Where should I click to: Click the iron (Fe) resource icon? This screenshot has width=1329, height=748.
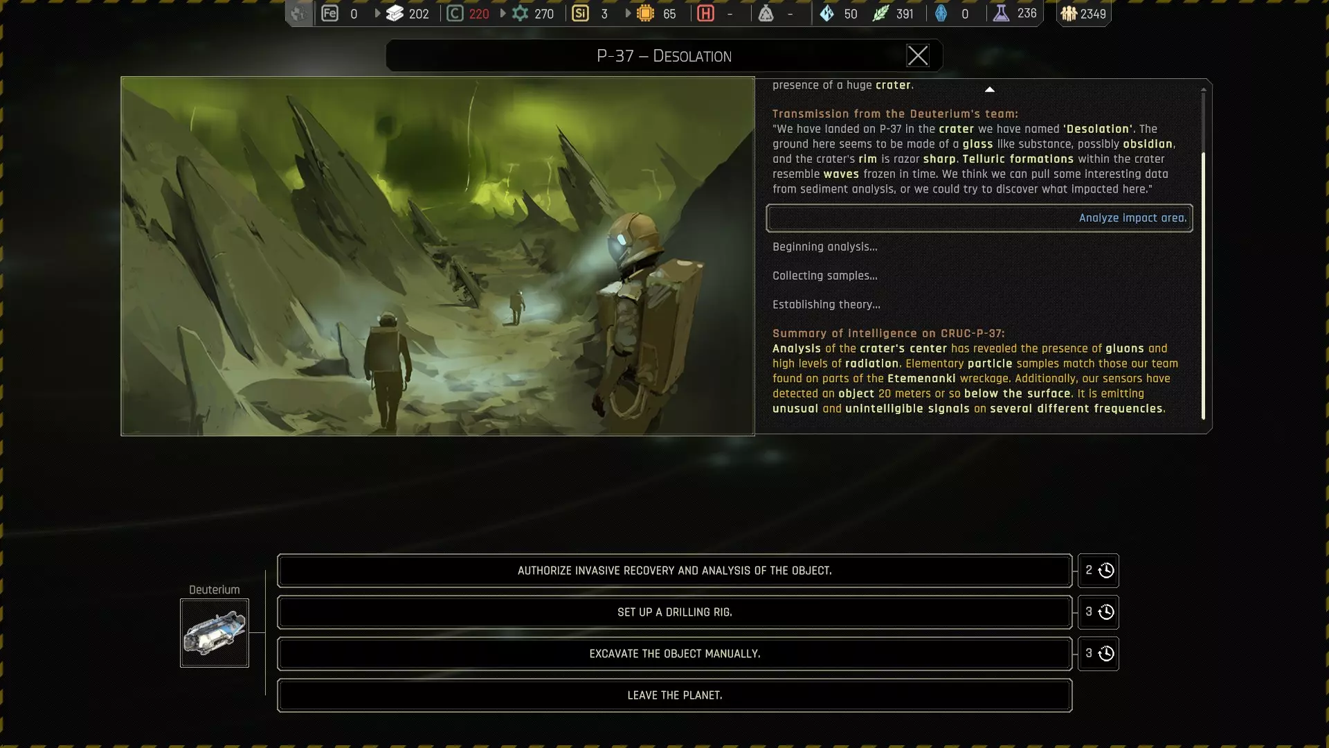[x=330, y=13]
